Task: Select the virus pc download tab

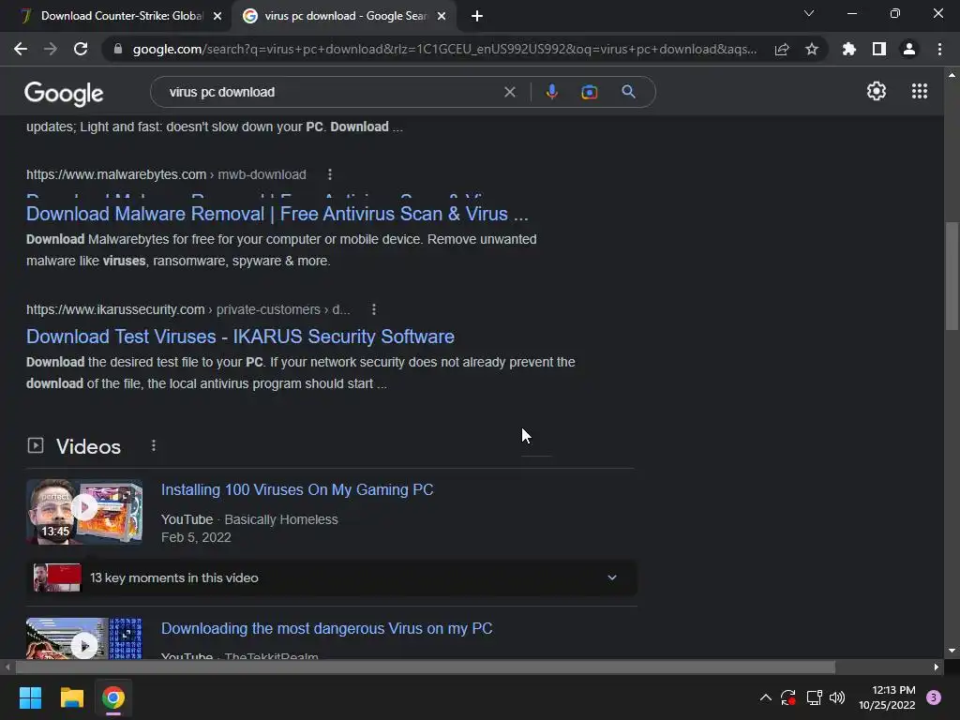Action: pos(345,16)
